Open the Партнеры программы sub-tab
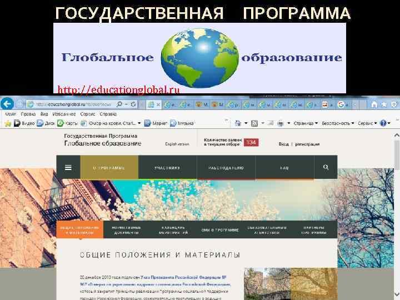 click(314, 229)
